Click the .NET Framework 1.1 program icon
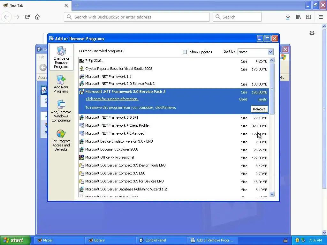This screenshot has height=245, width=327. tap(82, 77)
